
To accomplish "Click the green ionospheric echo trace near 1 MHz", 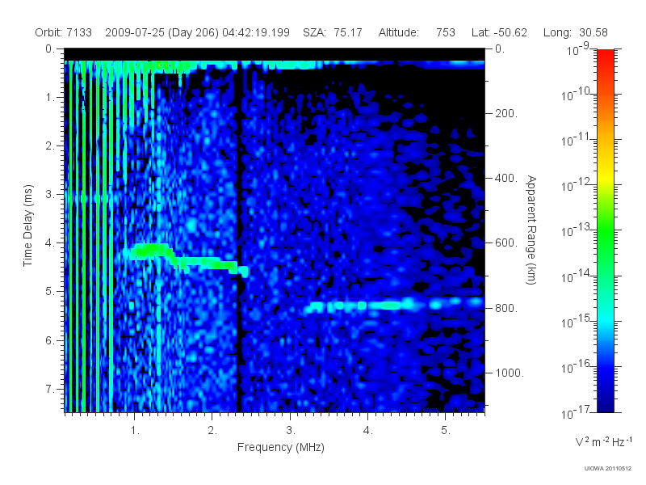I will pyautogui.click(x=150, y=251).
